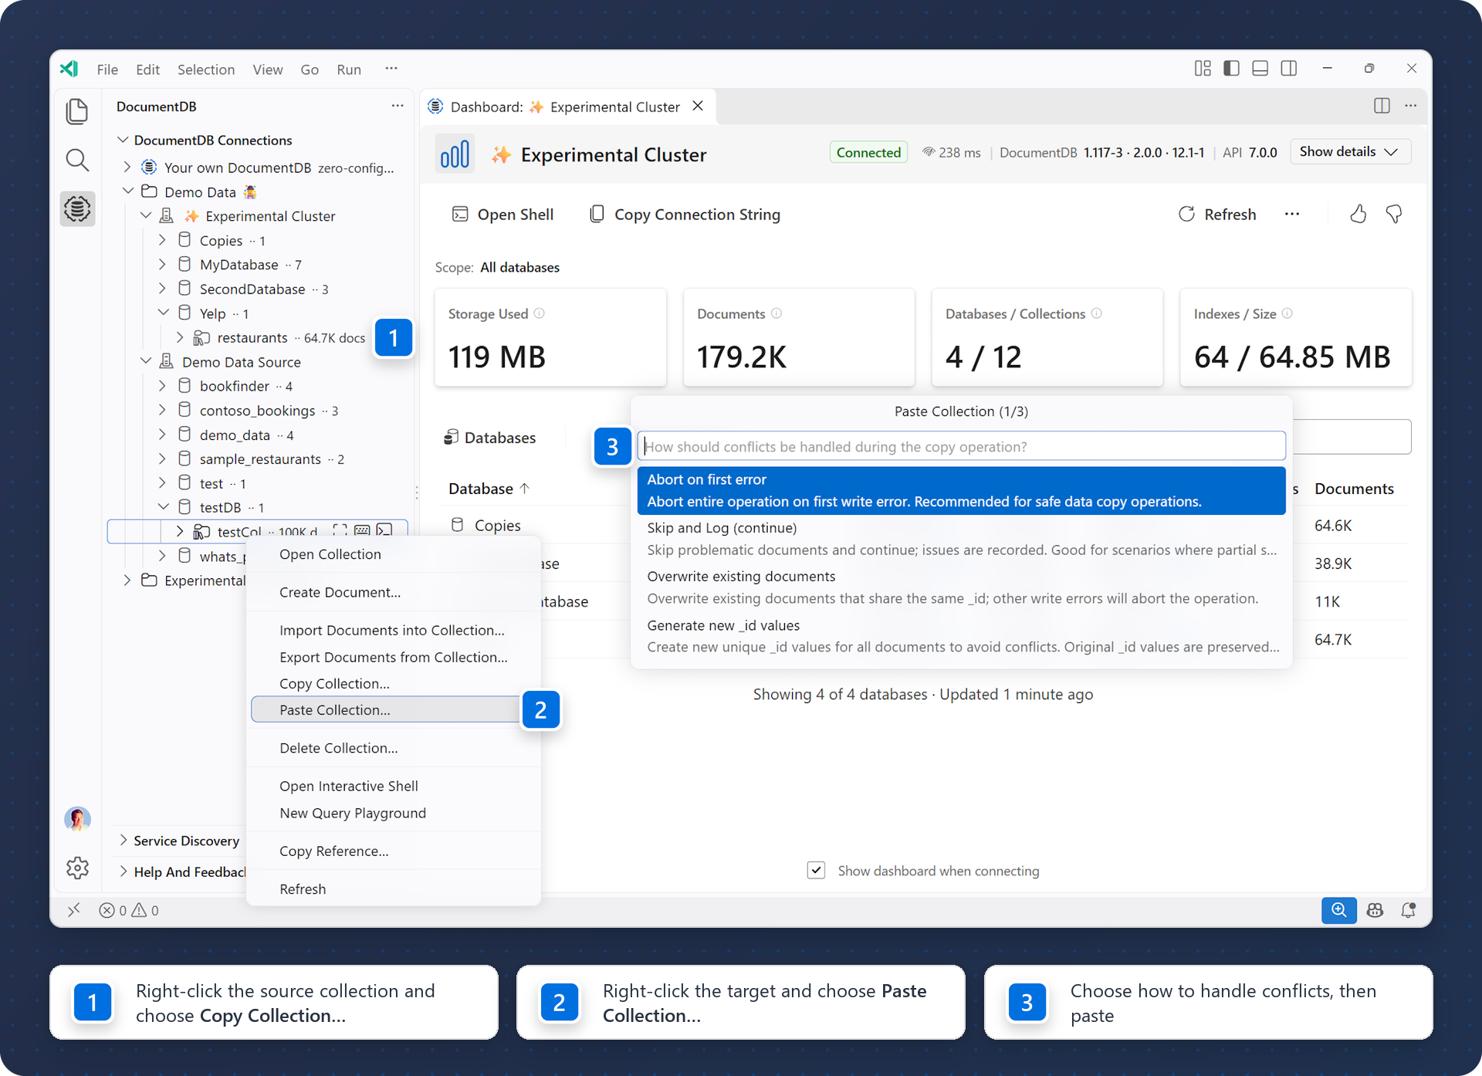Select Overwrite existing documents option
This screenshot has height=1076, width=1482.
point(961,587)
